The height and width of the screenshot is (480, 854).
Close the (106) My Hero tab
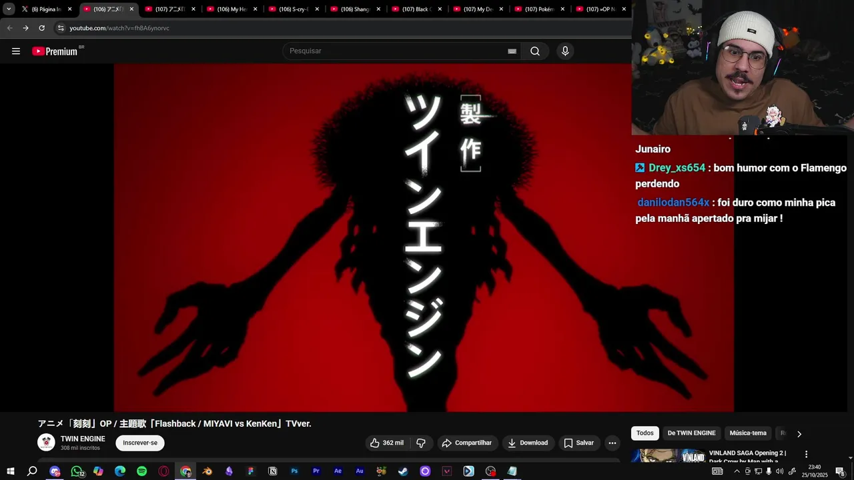255,9
